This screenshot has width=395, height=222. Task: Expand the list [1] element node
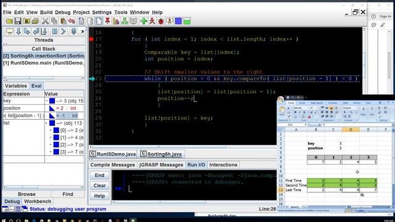(x=51, y=138)
